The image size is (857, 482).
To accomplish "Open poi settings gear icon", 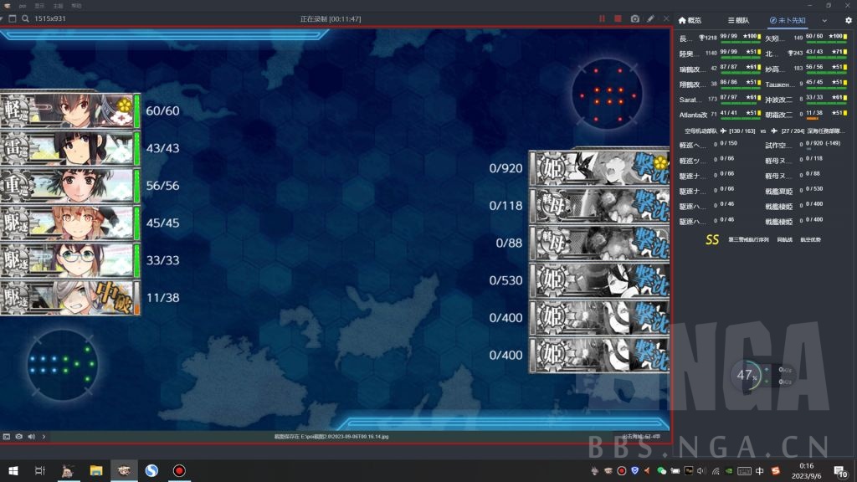I will pyautogui.click(x=848, y=20).
